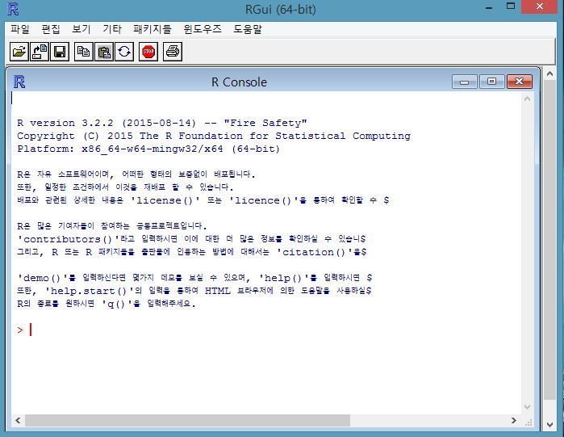The height and width of the screenshot is (437, 564).
Task: Stop current computation with STOP icon
Action: (148, 52)
